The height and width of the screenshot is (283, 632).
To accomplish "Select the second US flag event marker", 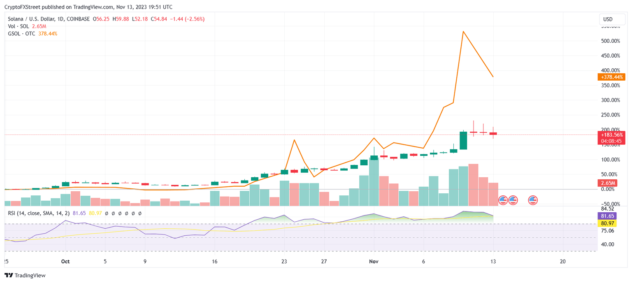I will 513,200.
